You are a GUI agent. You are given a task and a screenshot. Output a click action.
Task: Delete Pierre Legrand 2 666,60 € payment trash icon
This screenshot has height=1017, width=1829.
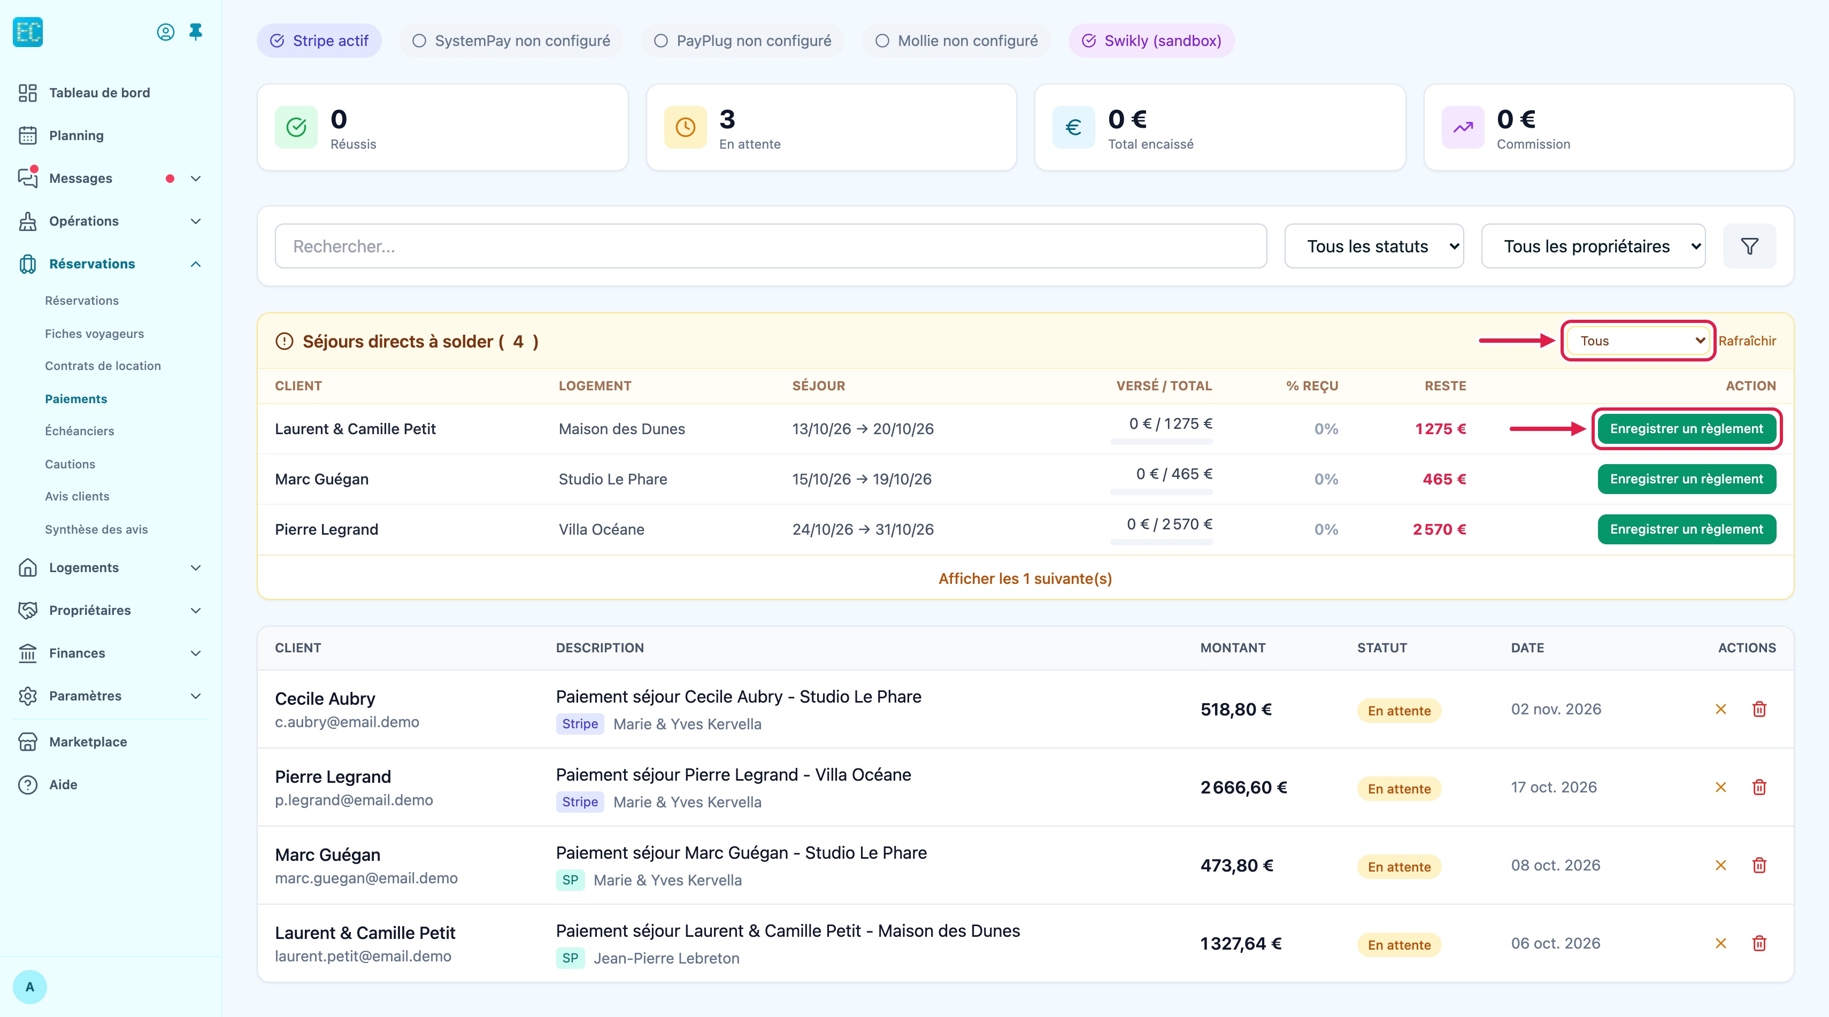1759,787
